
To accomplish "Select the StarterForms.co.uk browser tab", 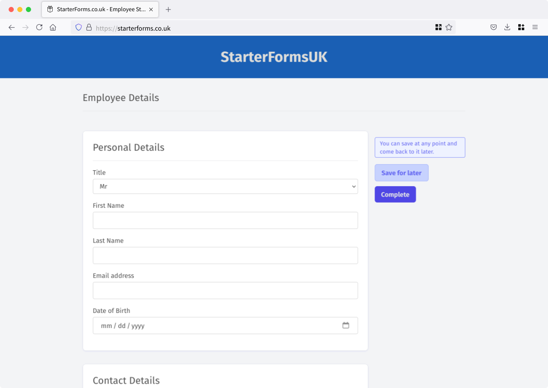I will (100, 9).
